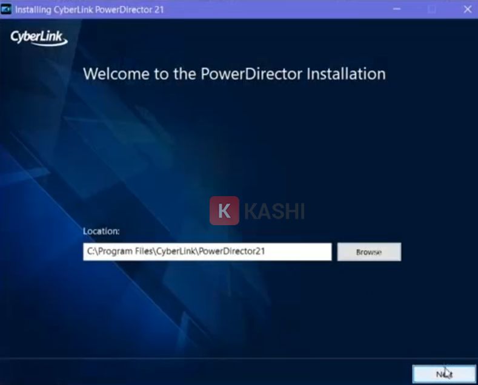Click the KASHI watermark text
Viewport: 478px width, 385px height.
[x=274, y=211]
